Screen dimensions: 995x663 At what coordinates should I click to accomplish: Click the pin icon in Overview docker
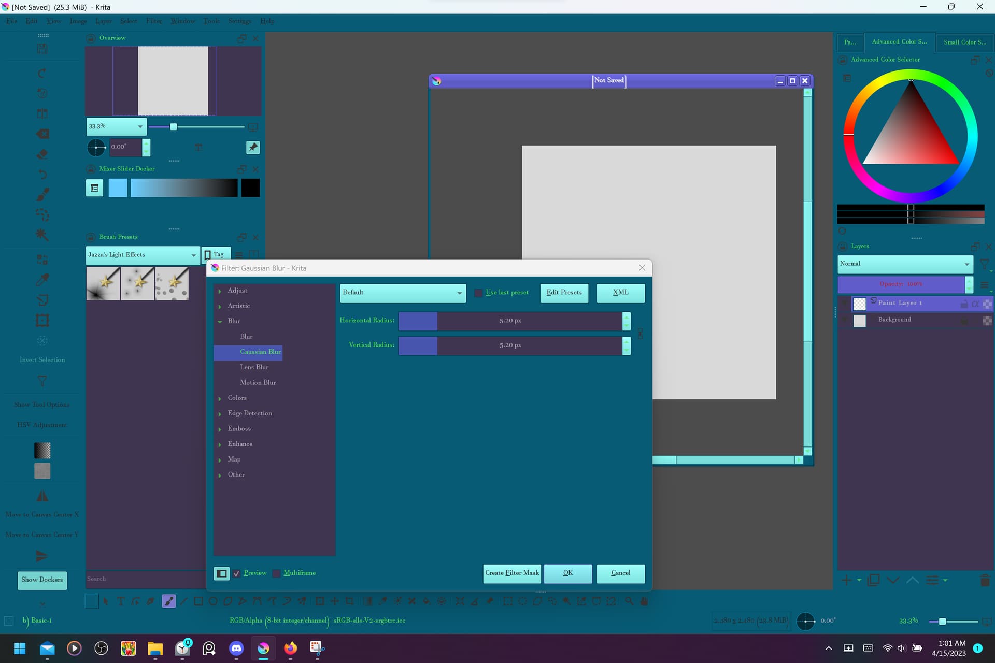pos(252,148)
